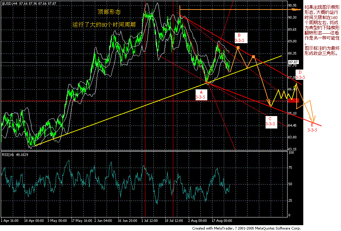This screenshot has width=341, height=231.
Task: Click the white 'C 3-3-5' wave label
Action: [x=271, y=122]
